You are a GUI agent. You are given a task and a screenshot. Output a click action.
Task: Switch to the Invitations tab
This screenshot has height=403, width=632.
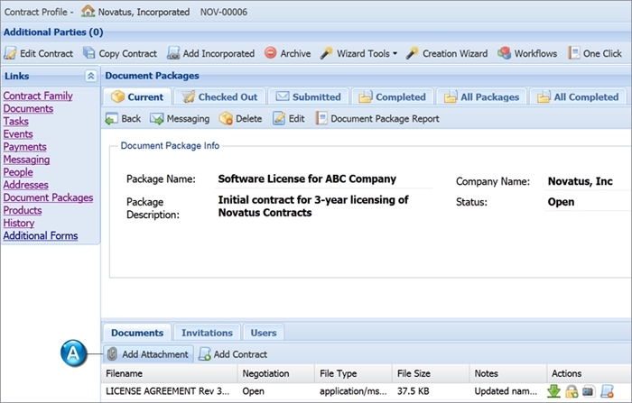point(207,333)
